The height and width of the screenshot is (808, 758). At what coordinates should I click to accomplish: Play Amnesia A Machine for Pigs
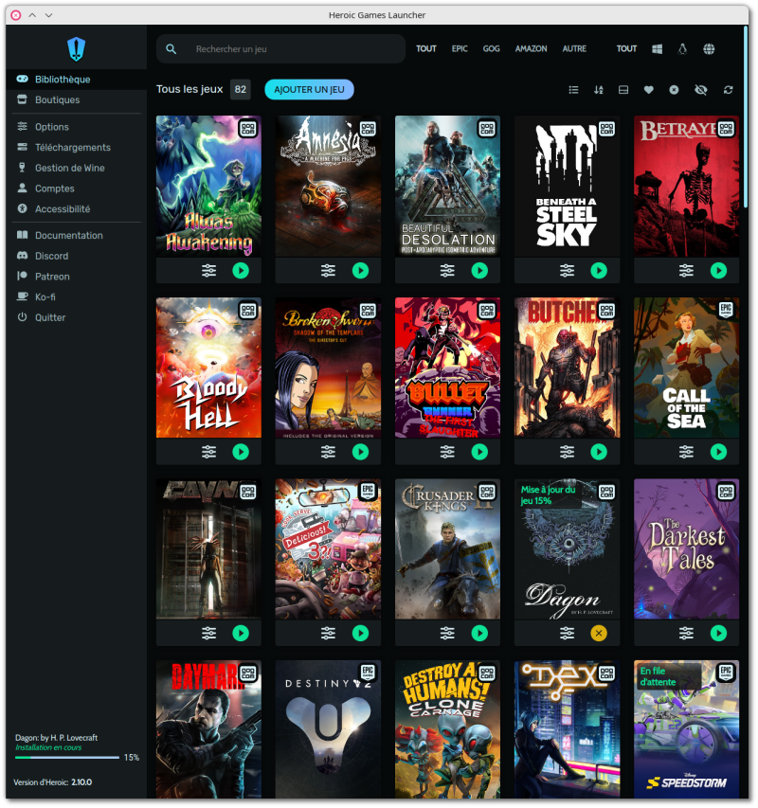(x=360, y=271)
